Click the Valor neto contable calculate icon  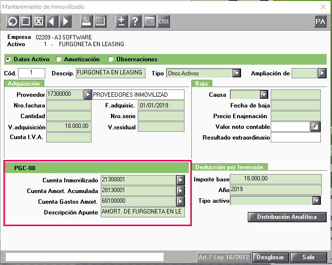(x=315, y=127)
